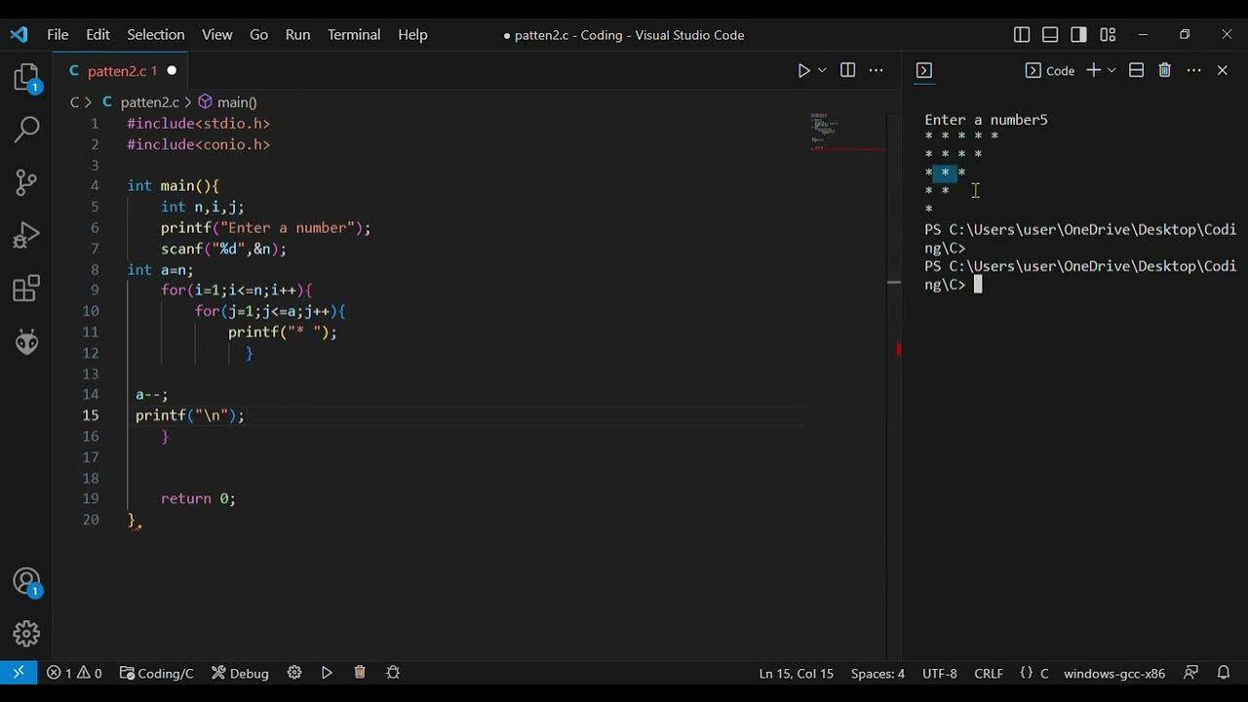
Task: Select configuration windows-gcc-x86
Action: pos(1114,673)
